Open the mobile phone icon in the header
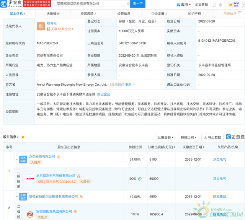This screenshot has width=245, height=220. coord(214,5)
